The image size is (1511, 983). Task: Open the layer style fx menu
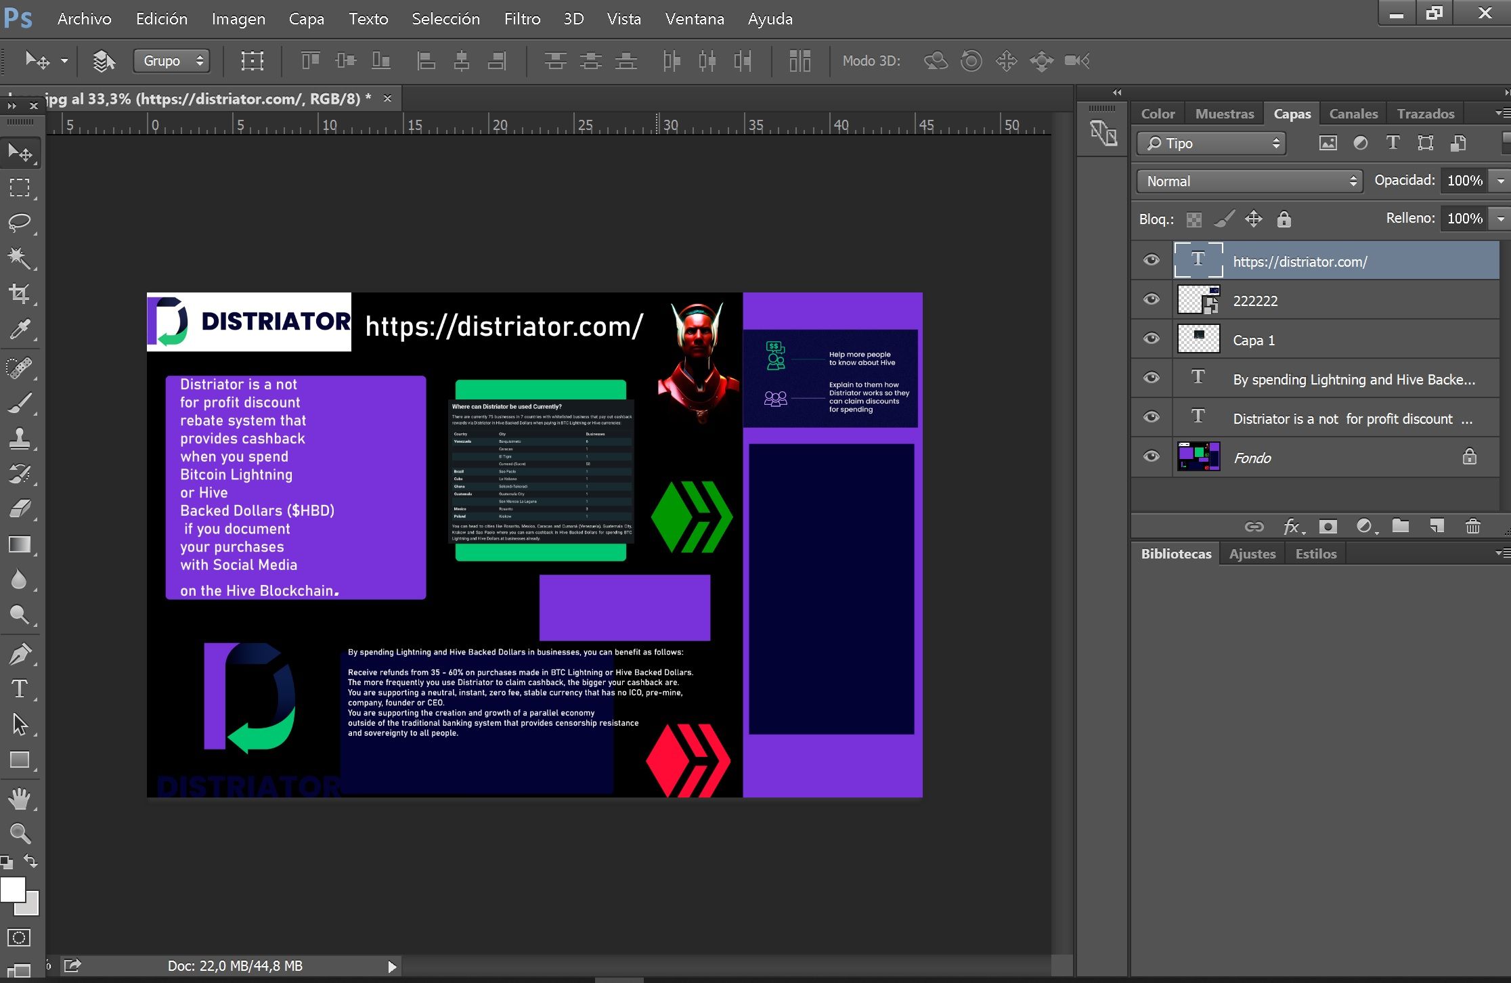pos(1293,526)
